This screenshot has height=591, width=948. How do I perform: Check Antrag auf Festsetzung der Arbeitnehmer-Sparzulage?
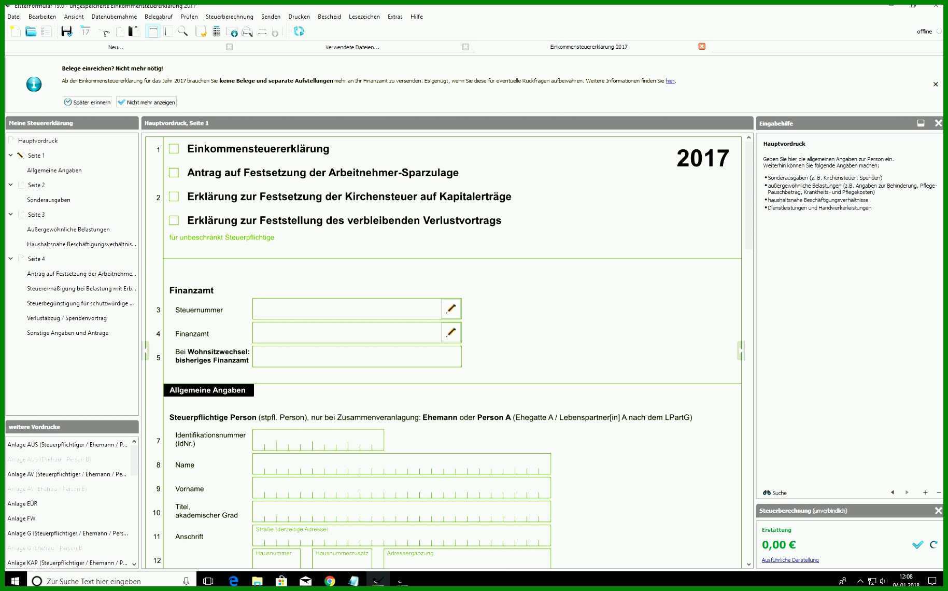[x=174, y=173]
